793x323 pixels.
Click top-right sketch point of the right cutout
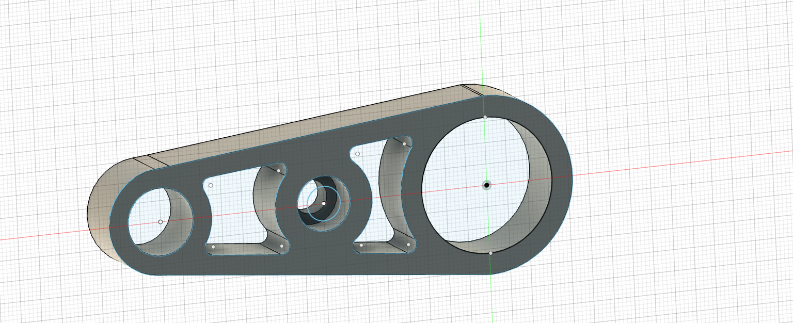pos(404,143)
